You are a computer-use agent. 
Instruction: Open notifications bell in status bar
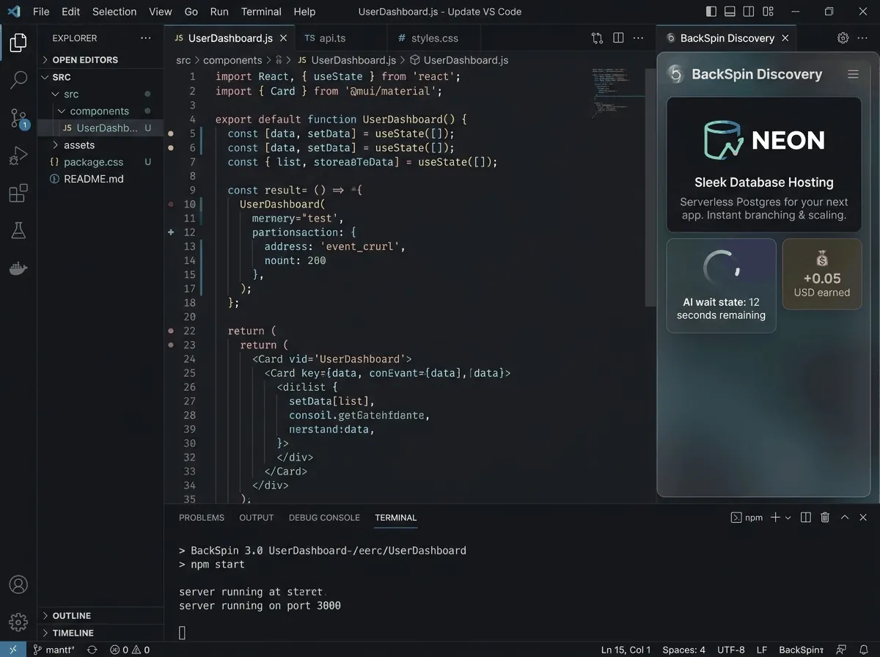pos(863,650)
